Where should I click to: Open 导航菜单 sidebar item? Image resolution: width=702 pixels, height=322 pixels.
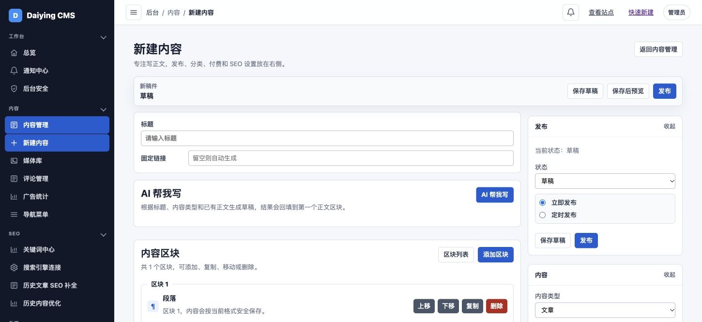point(57,215)
